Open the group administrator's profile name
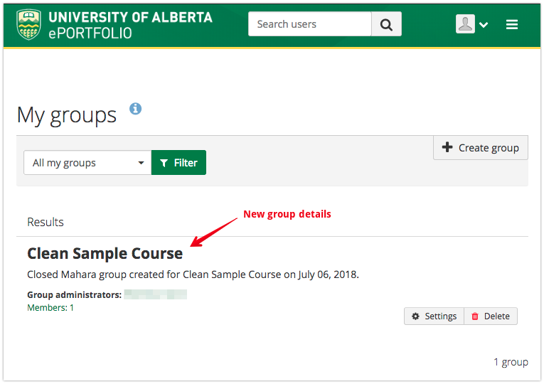The height and width of the screenshot is (384, 544). click(155, 294)
